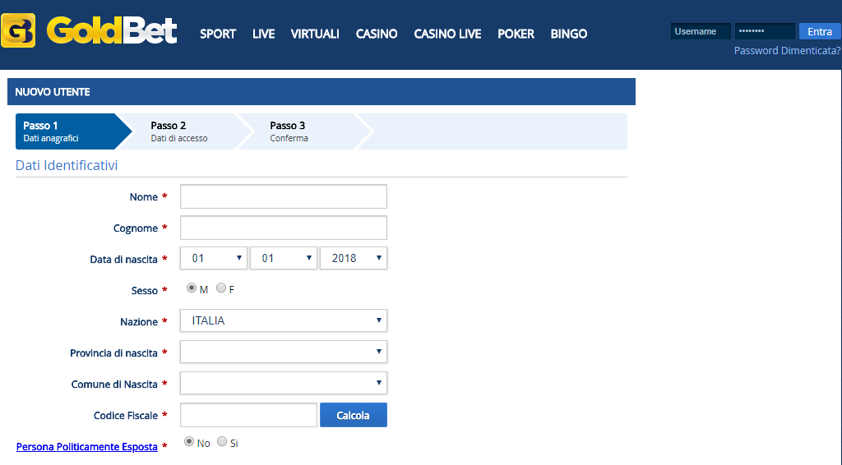Click the GoldBet GB logo icon
This screenshot has height=465, width=842.
click(18, 30)
